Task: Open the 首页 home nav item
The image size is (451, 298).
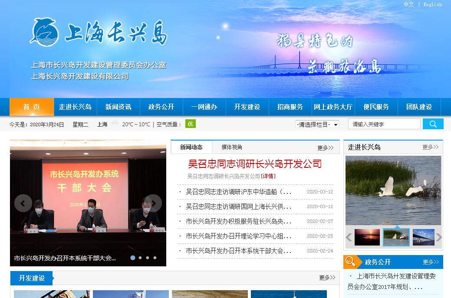Action: tap(32, 107)
